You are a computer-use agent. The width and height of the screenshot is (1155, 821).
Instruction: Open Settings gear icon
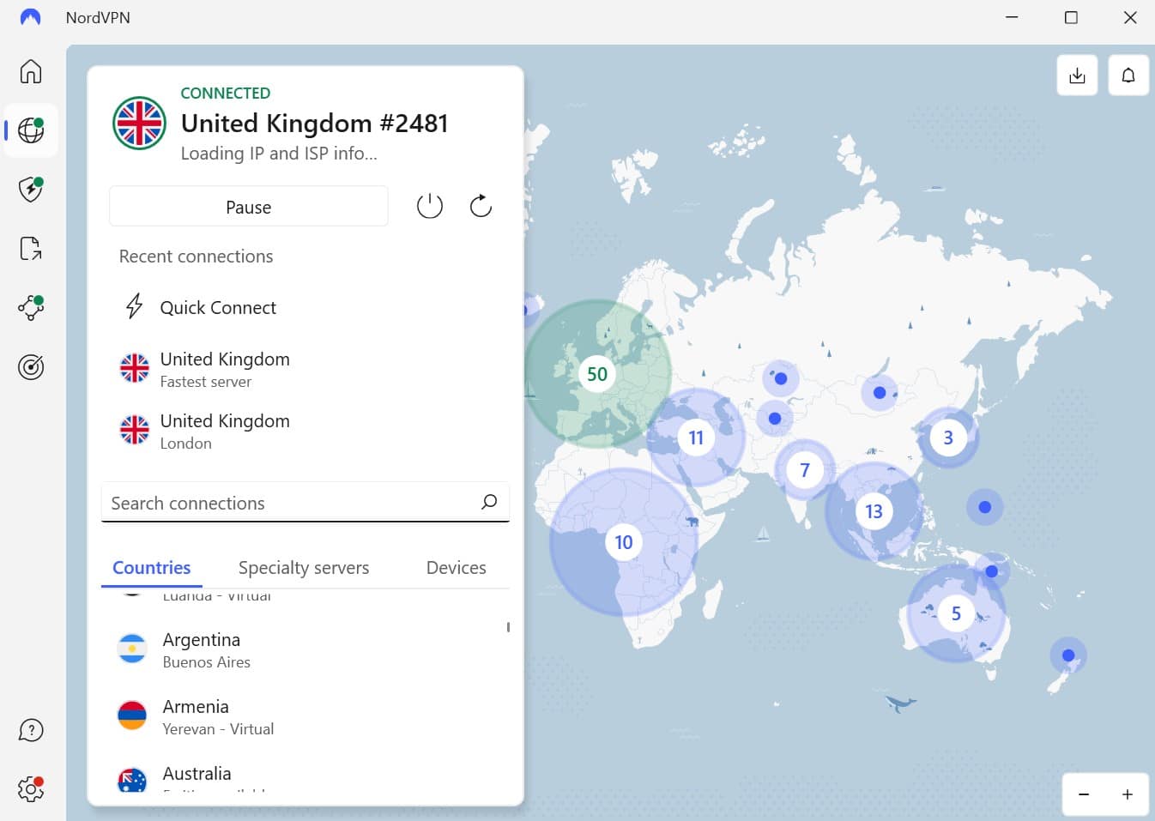[31, 788]
